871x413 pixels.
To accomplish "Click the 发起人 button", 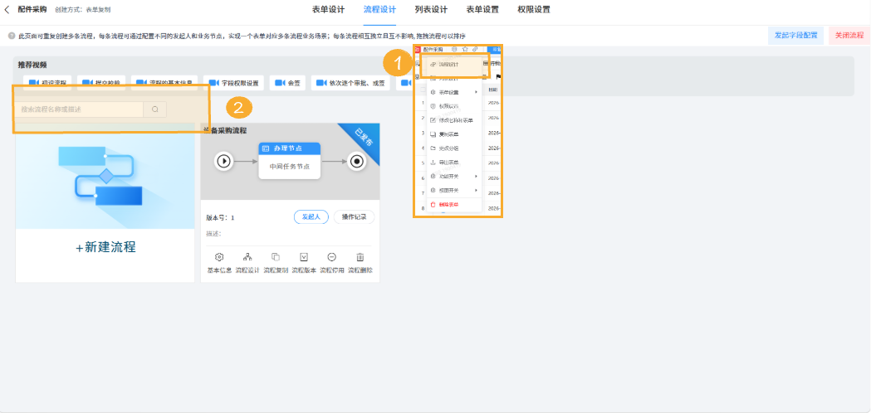I will pos(311,217).
